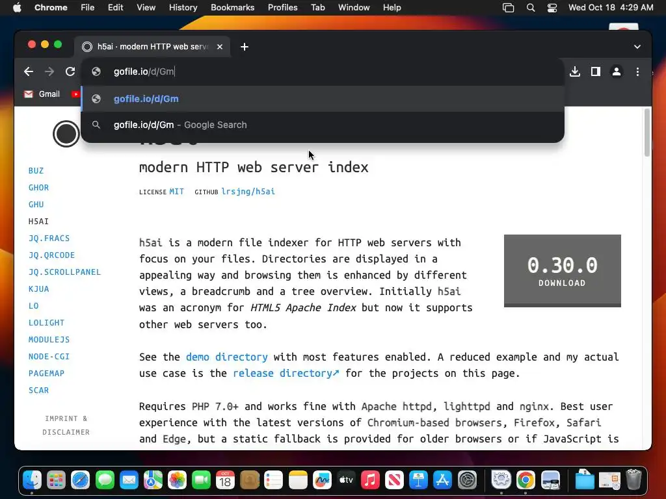Open the Apple menu

17,8
